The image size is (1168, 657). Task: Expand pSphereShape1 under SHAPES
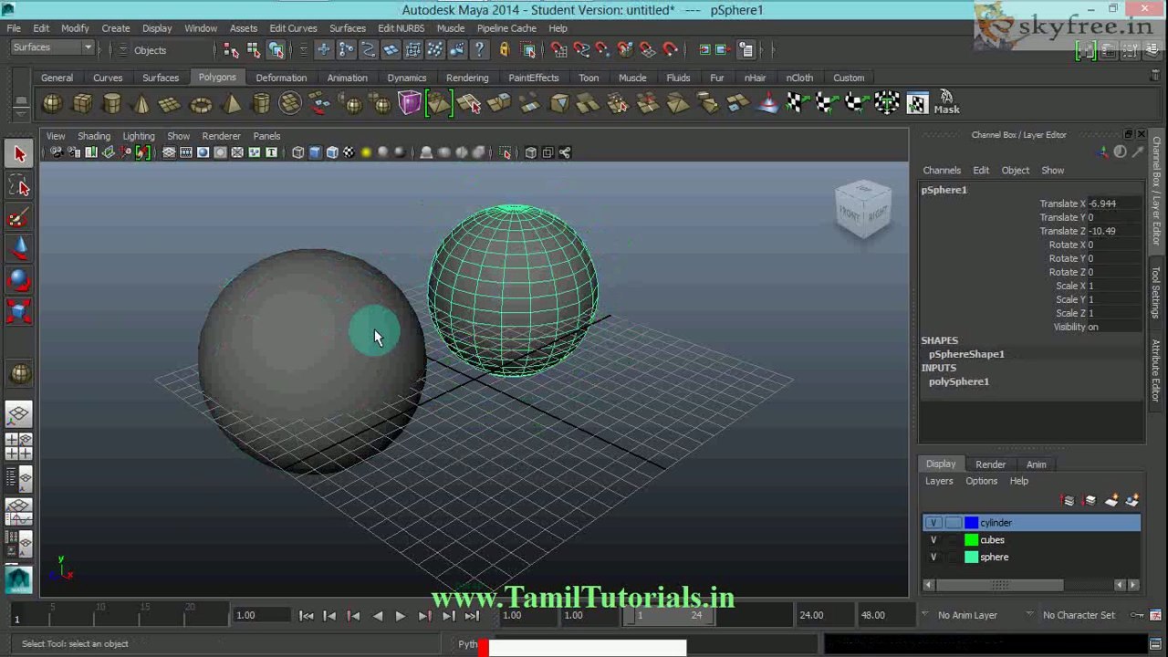(x=966, y=354)
